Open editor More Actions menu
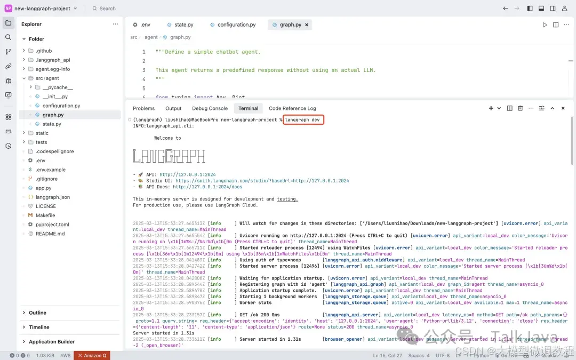 pyautogui.click(x=566, y=25)
